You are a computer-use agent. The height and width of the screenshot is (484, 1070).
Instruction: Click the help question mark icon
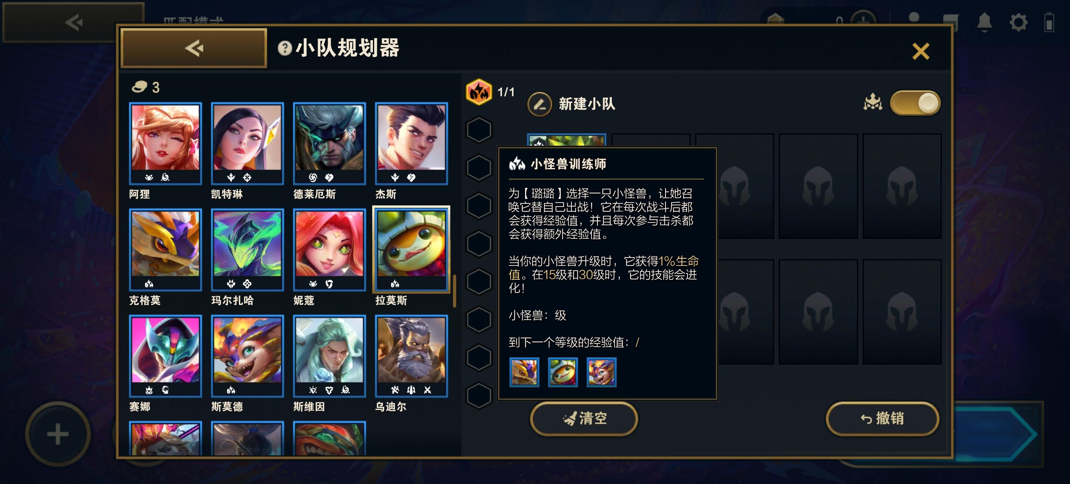285,48
